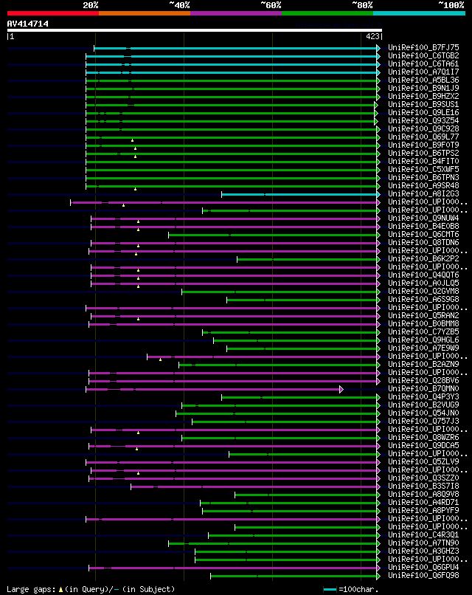Screen dimensions: 472x595
Task: Open hit UniRef100_Q8WZR6
Action: pos(423,438)
